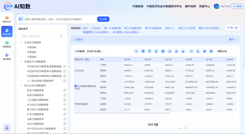Open the 充值中心 menu item

tap(204, 6)
